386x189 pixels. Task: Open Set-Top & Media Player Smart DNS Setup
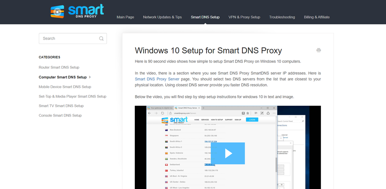pos(73,96)
